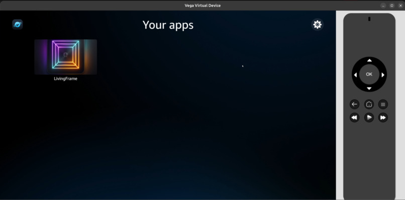Screen dimensions: 405x200
Task: Tap the remote's home button
Action: pos(369,105)
